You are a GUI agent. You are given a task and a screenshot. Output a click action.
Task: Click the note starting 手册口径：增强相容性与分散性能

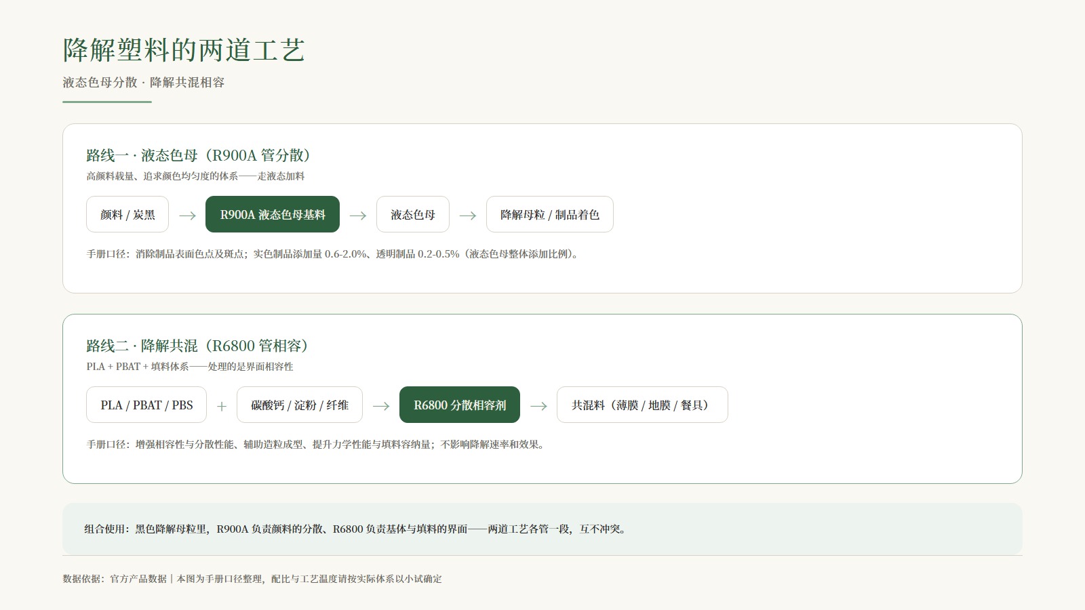point(315,445)
